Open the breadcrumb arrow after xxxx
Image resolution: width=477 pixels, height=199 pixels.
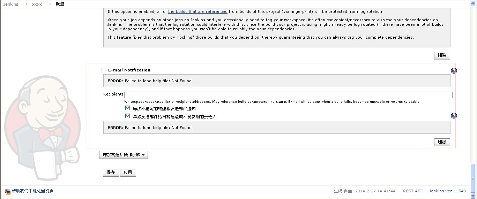coord(50,4)
